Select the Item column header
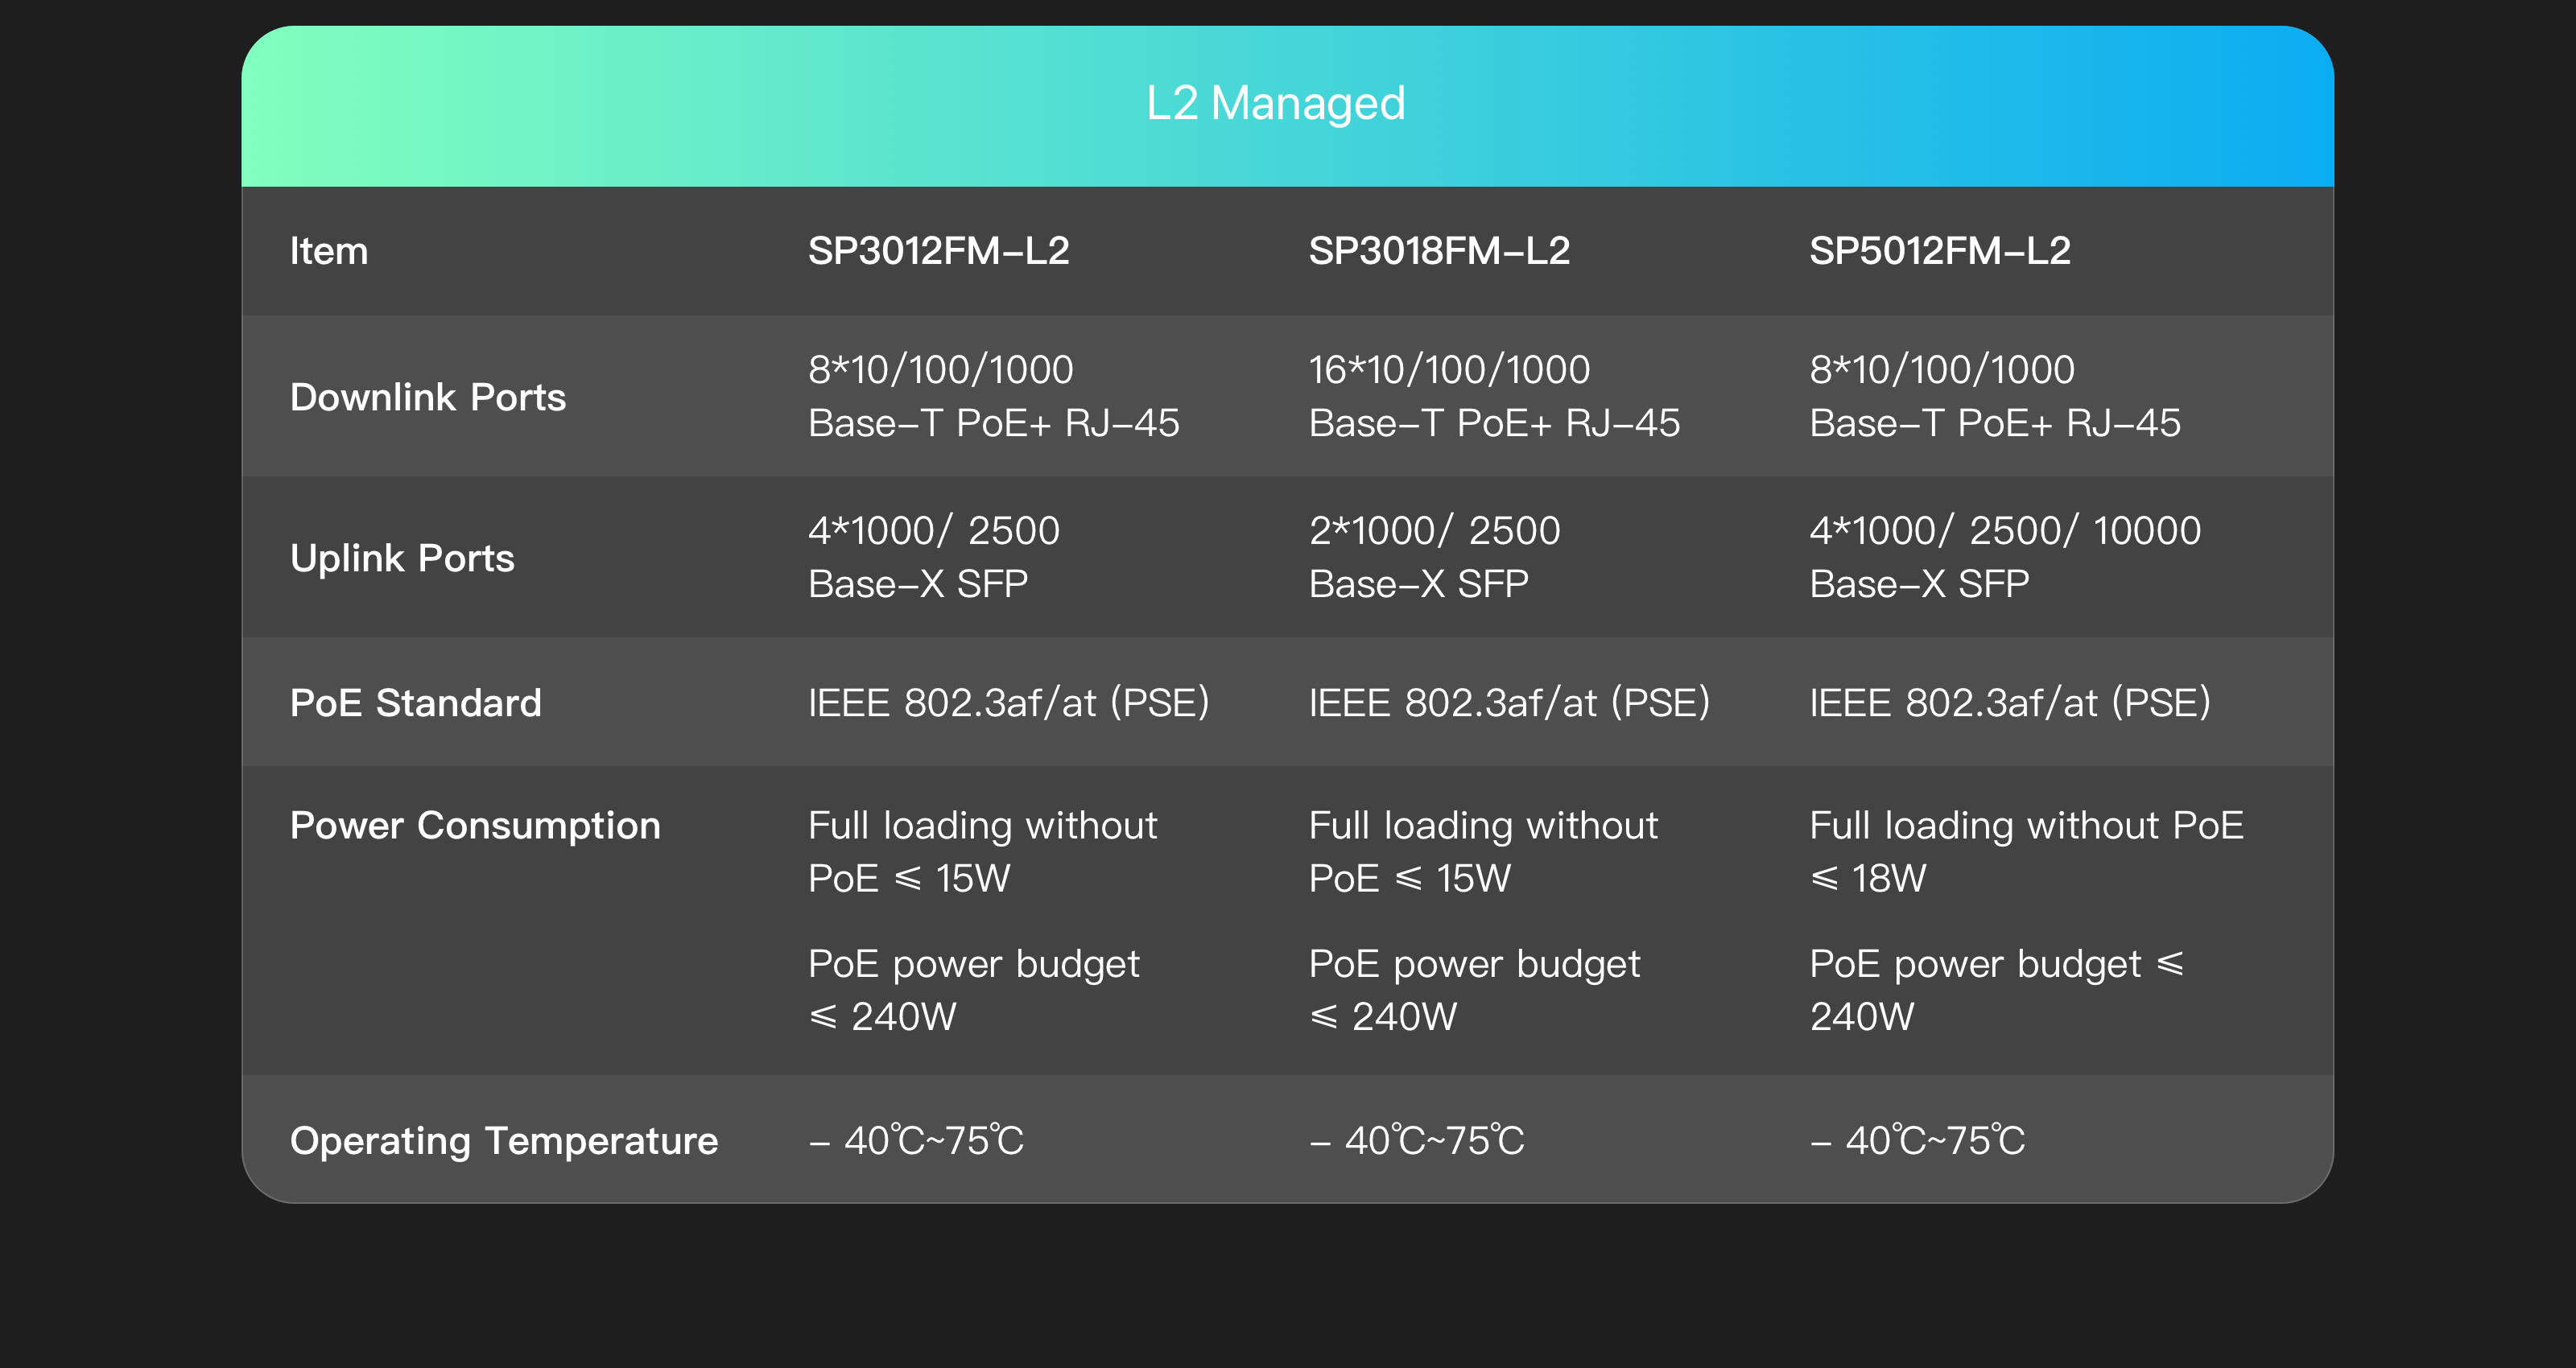Image resolution: width=2576 pixels, height=1368 pixels. (x=329, y=251)
